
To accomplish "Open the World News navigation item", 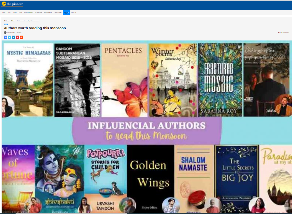I will point(58,13).
